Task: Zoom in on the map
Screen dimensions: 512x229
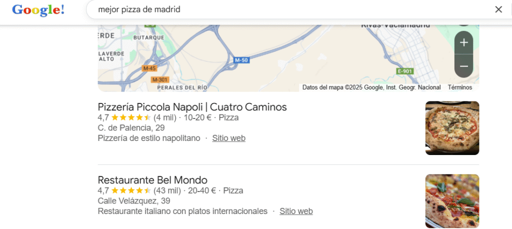Action: tap(463, 42)
